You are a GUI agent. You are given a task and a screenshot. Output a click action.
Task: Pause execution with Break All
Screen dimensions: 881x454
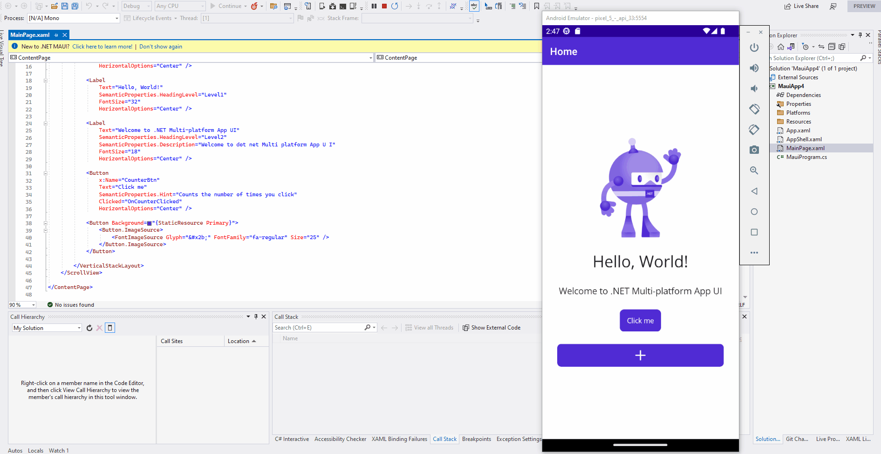pyautogui.click(x=375, y=6)
